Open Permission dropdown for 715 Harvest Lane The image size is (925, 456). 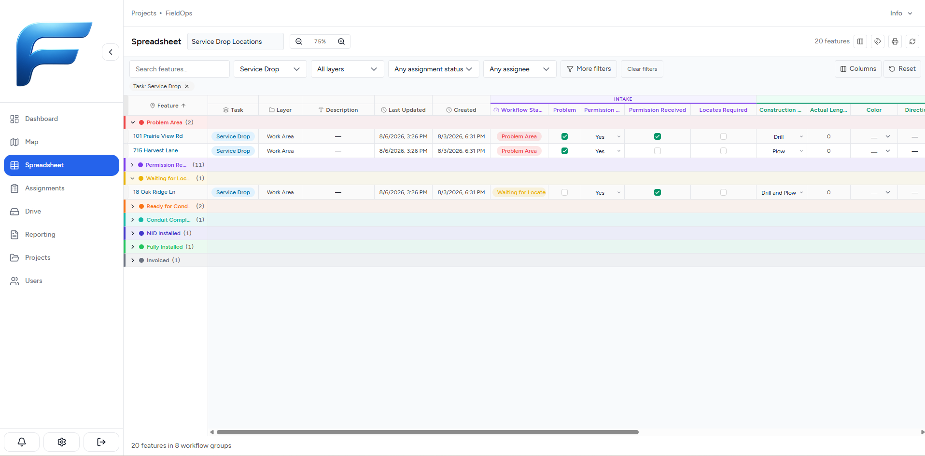603,151
